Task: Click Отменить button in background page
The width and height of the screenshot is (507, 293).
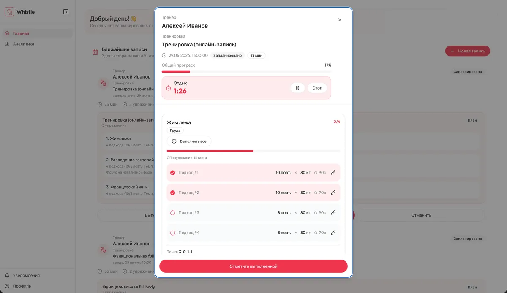Action: pyautogui.click(x=421, y=215)
